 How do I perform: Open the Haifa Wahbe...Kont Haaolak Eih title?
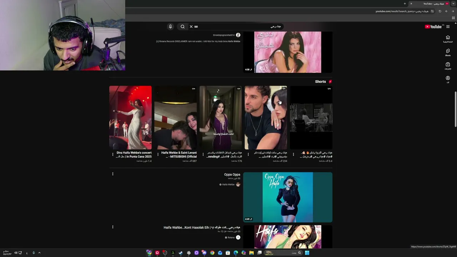point(202,227)
